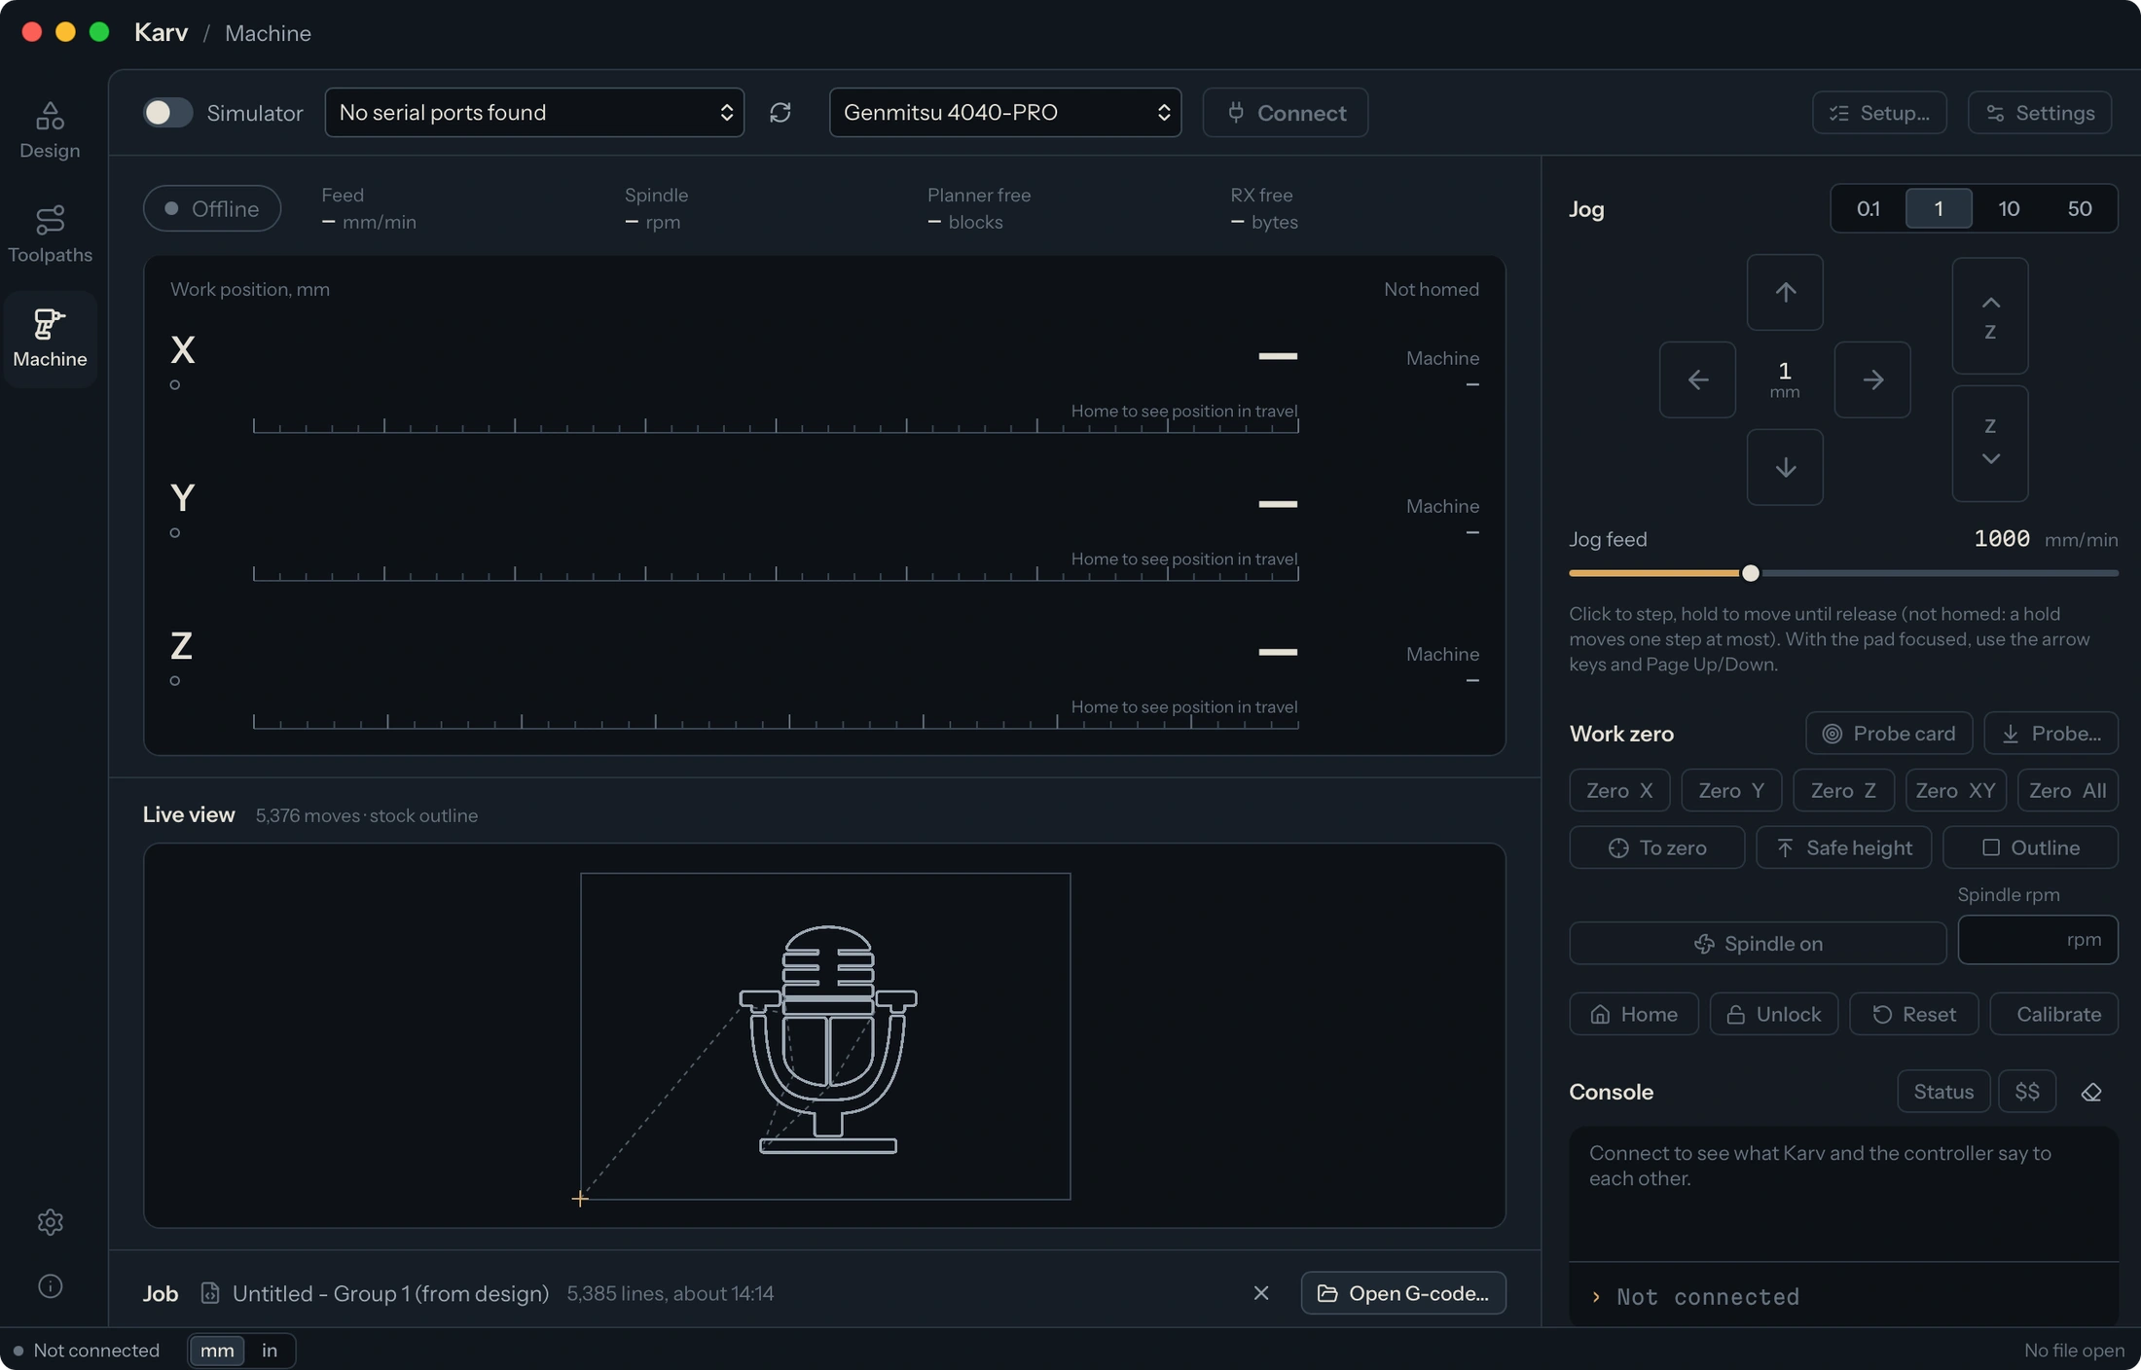Viewport: 2141px width, 1370px height.
Task: Refresh the serial ports list
Action: (x=780, y=113)
